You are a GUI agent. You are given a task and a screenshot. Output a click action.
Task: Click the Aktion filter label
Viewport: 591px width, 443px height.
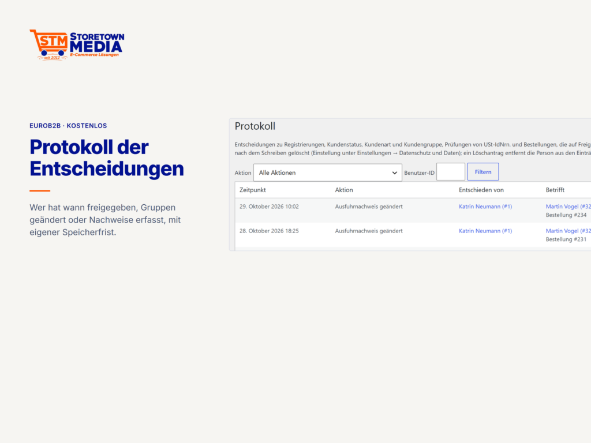tap(243, 173)
